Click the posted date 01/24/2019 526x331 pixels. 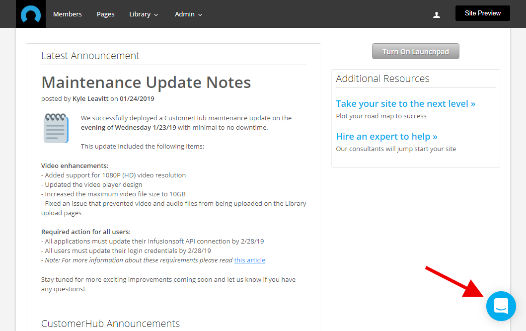(137, 99)
